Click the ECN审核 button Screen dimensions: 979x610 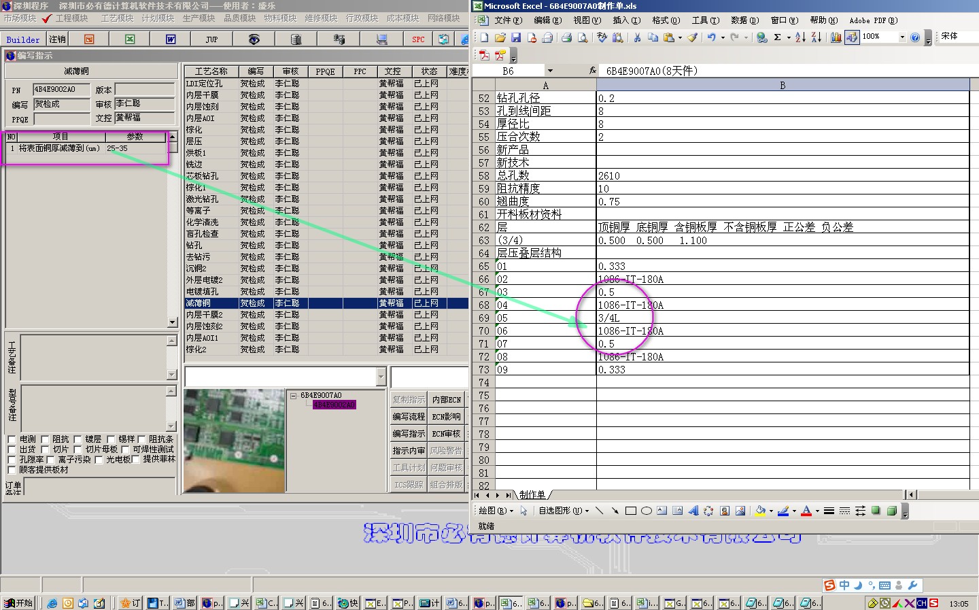click(x=446, y=434)
